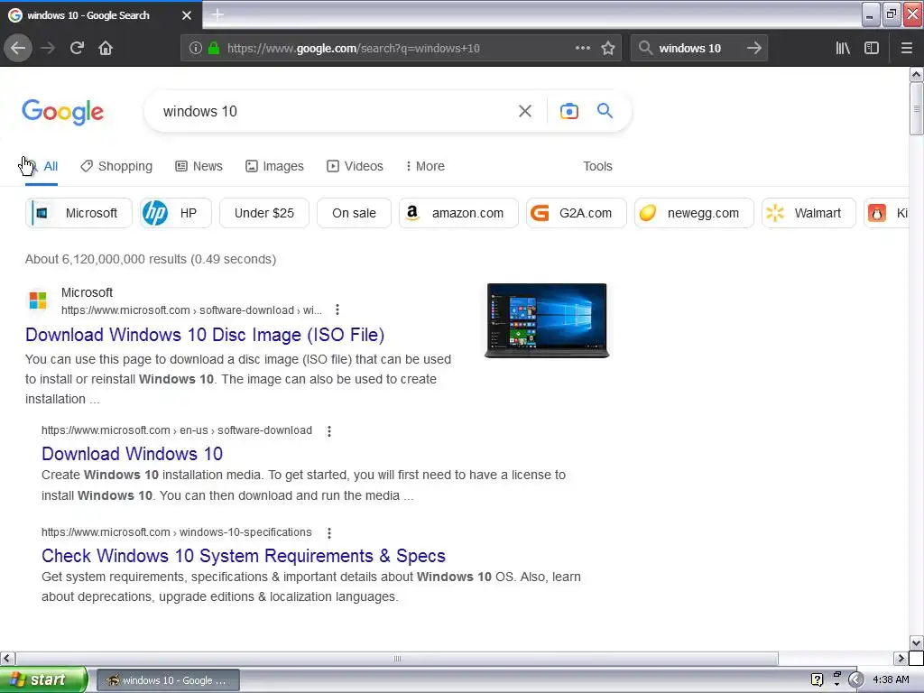
Task: Open the Download Windows 10 result link
Action: point(132,454)
